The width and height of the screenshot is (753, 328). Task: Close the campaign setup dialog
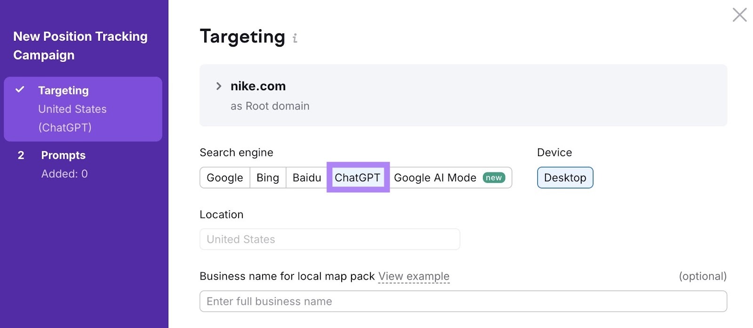click(739, 15)
